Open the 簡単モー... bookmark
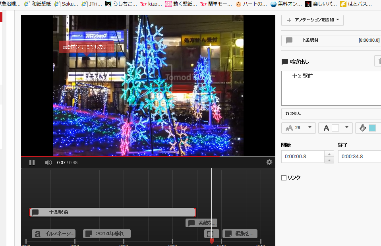 pyautogui.click(x=216, y=4)
